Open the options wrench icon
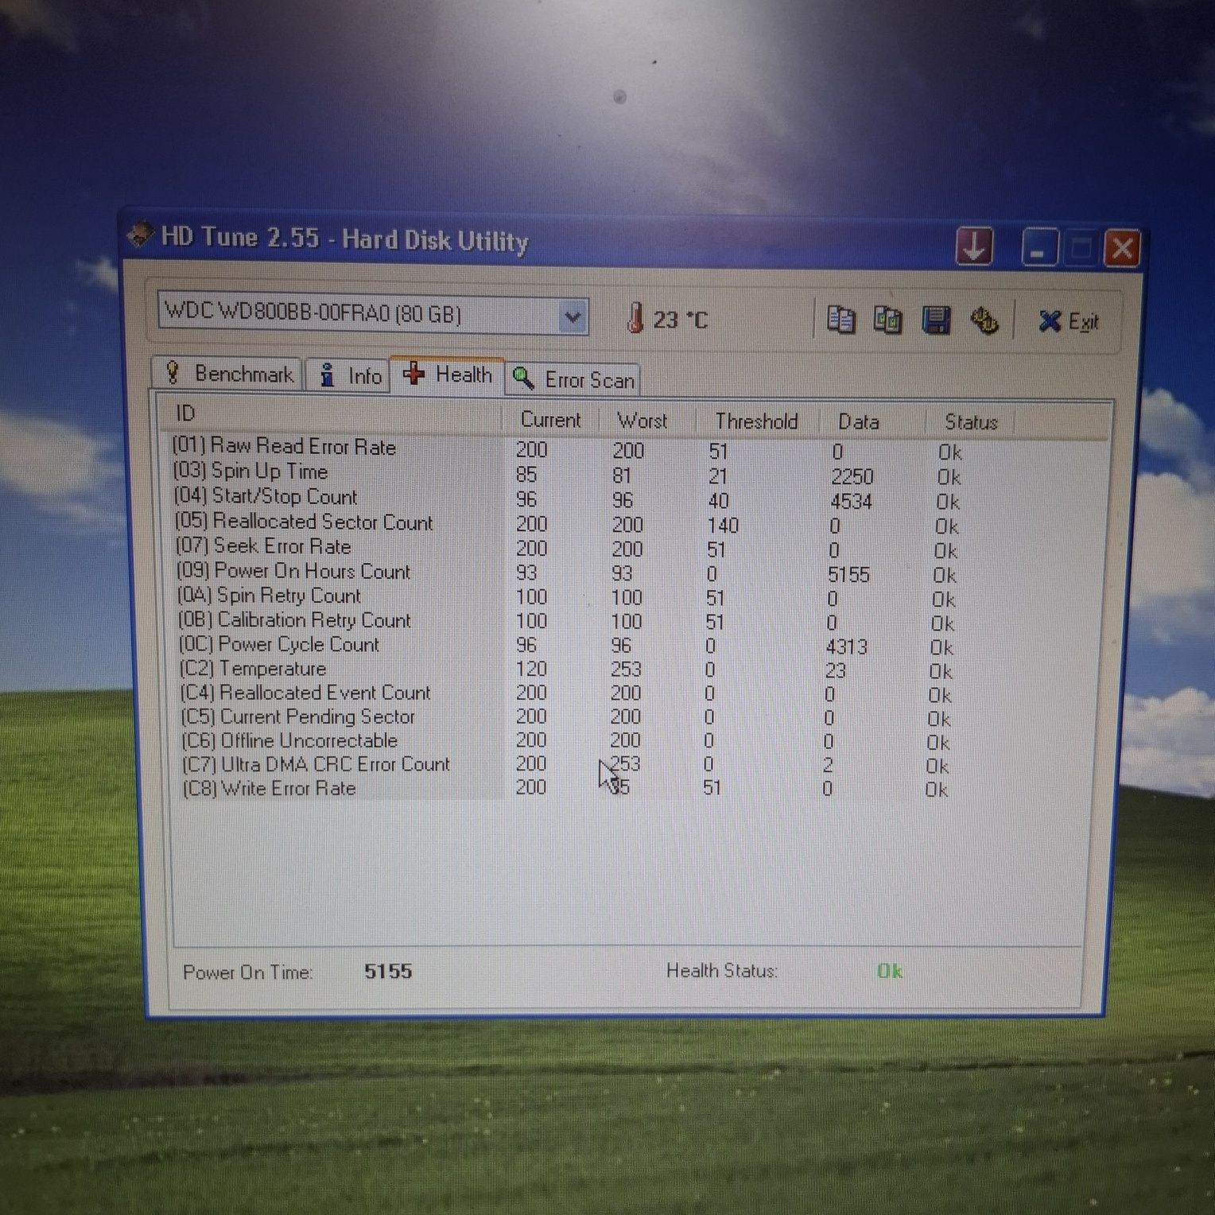 pos(985,321)
